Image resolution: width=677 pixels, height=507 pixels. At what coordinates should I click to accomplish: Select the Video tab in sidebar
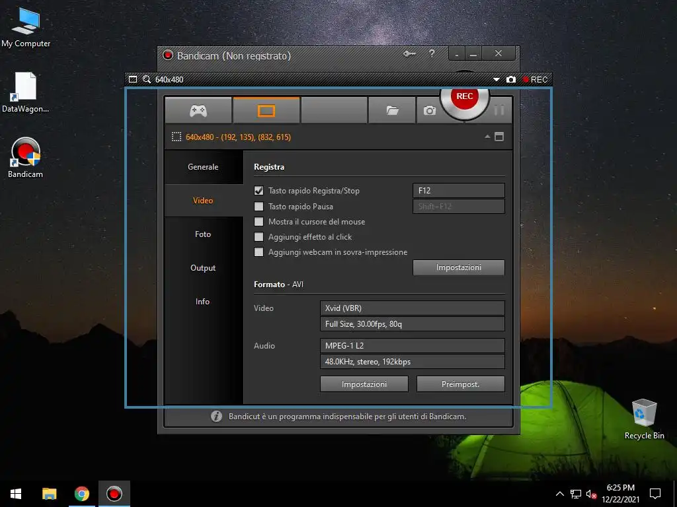[204, 201]
